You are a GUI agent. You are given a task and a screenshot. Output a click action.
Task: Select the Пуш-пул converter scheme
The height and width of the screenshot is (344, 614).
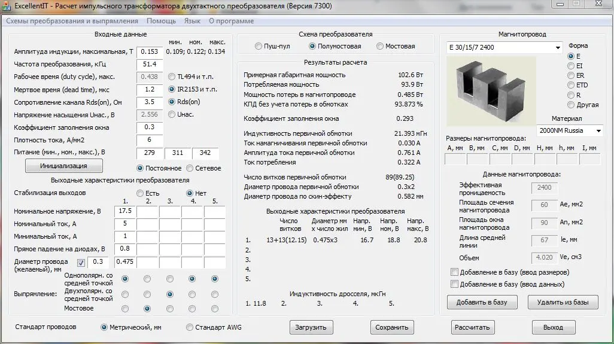(272, 46)
